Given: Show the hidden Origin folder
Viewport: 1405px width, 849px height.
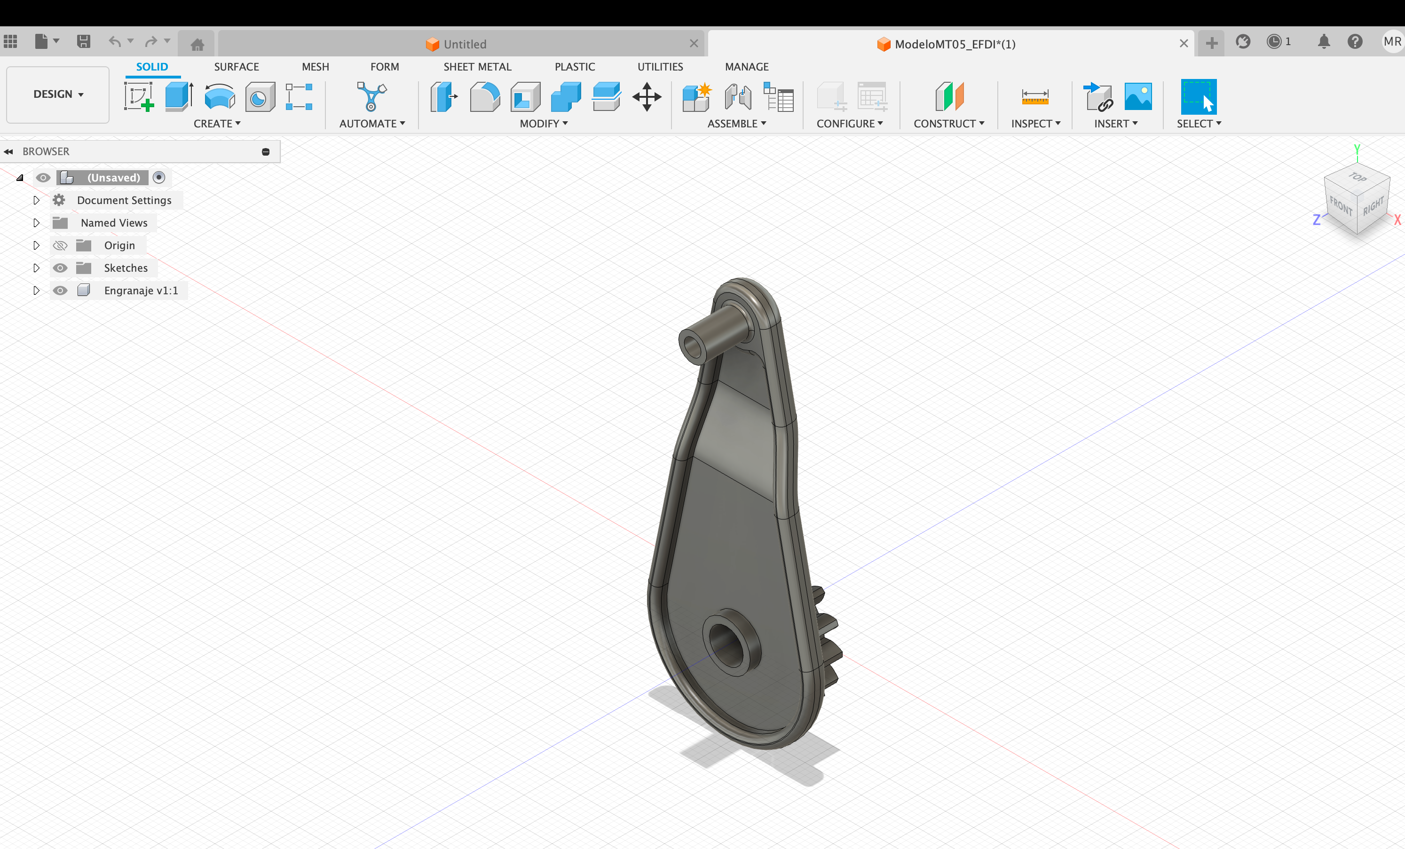Looking at the screenshot, I should click(60, 245).
